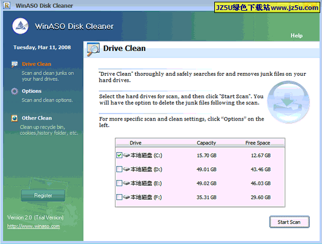Open the Drive Clean section

(36, 64)
